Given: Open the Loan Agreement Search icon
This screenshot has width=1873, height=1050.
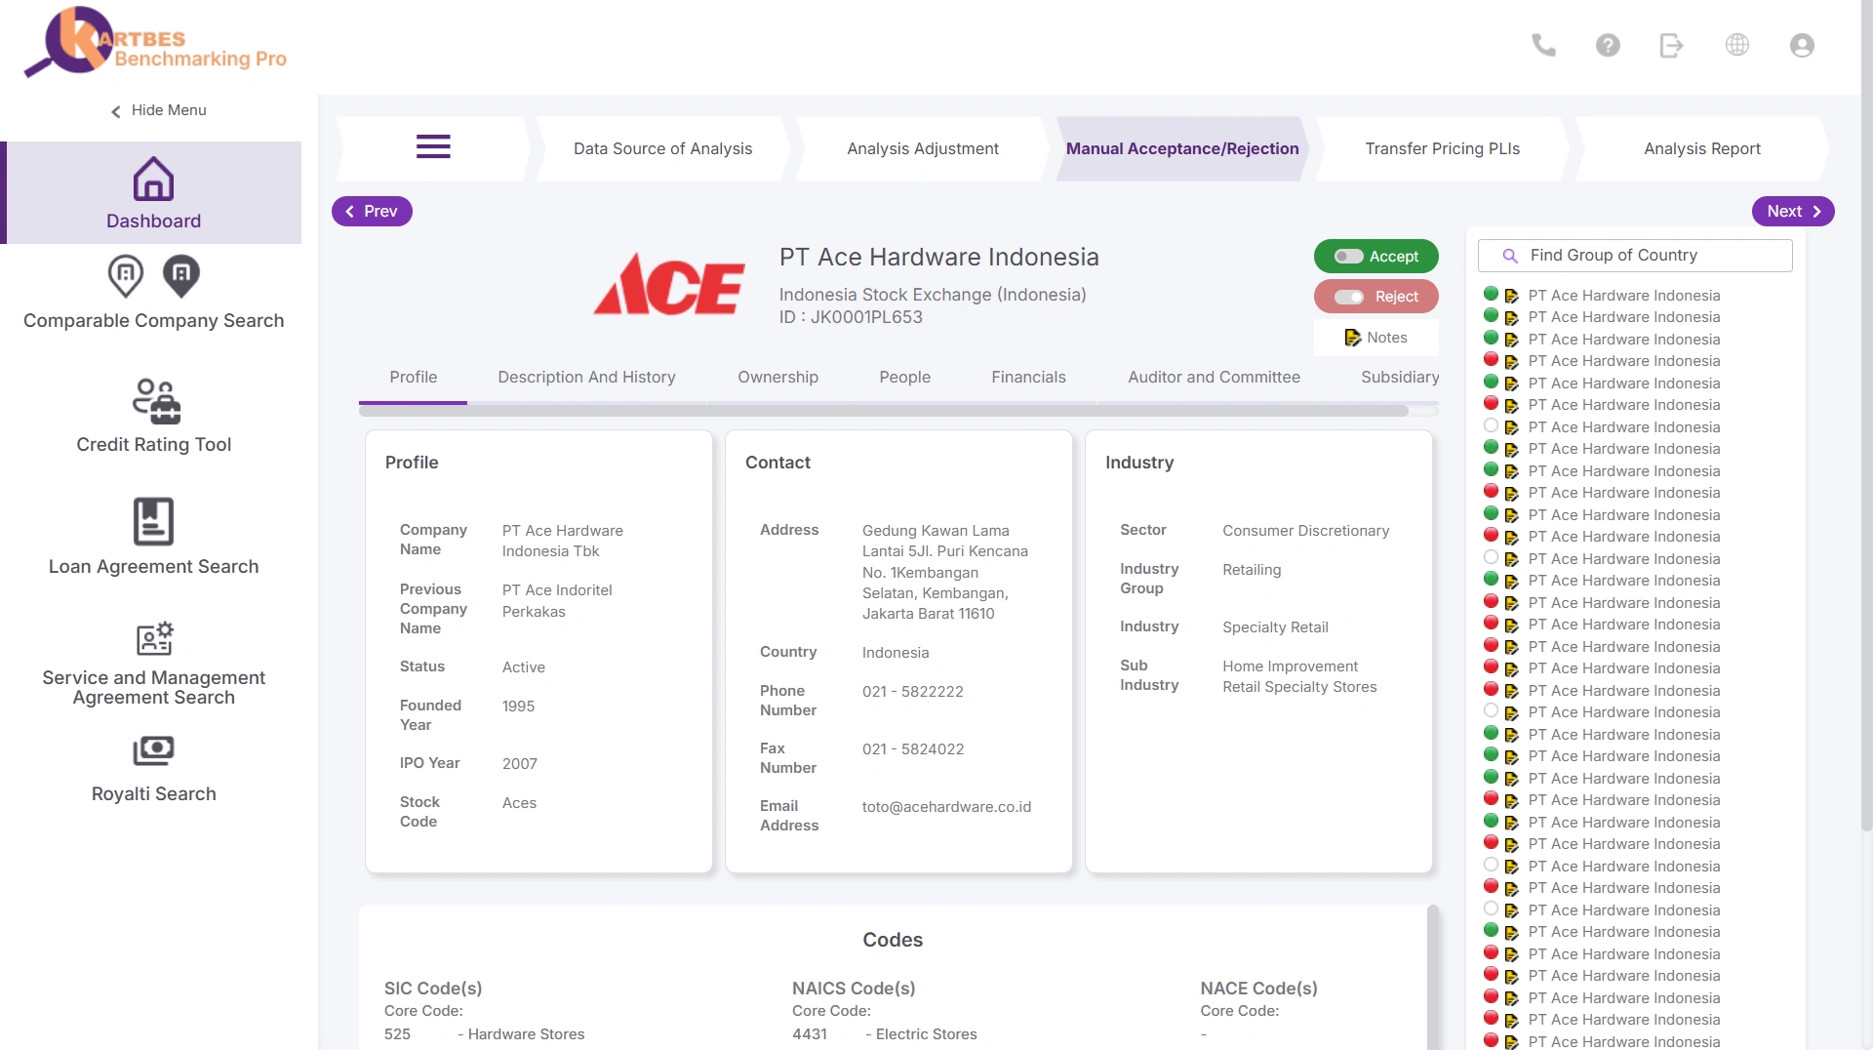Looking at the screenshot, I should click(153, 521).
